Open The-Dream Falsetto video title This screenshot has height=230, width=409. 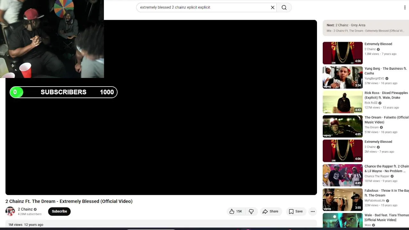387,120
